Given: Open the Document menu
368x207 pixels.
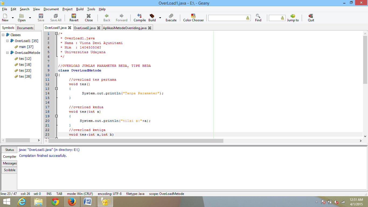Looking at the screenshot, I should (x=51, y=9).
